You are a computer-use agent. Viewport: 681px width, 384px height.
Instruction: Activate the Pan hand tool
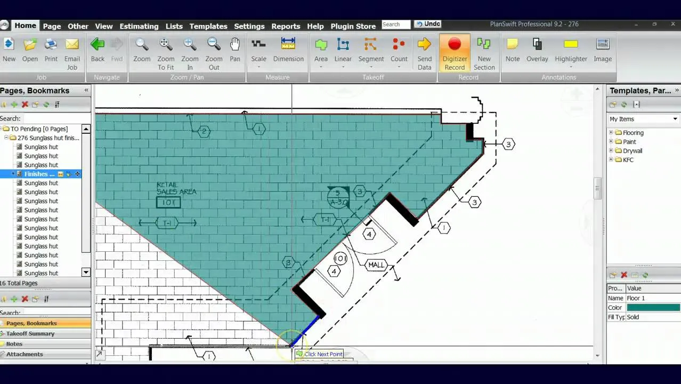pos(235,51)
